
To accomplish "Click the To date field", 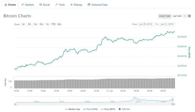I will [x=167, y=24].
